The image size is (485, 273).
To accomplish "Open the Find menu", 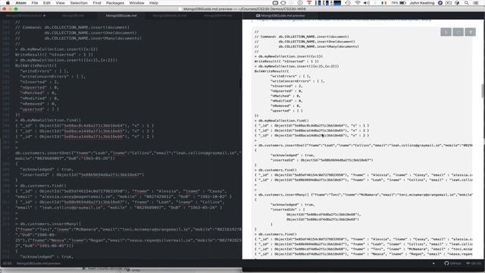I will point(97,3).
